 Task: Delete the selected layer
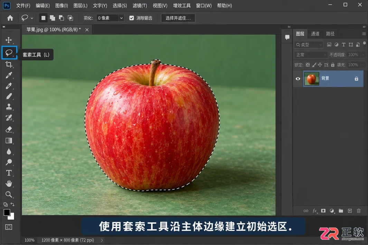click(x=359, y=211)
